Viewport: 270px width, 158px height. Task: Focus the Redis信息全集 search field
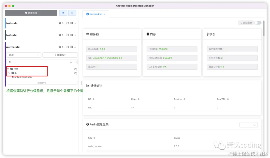coord(248,125)
